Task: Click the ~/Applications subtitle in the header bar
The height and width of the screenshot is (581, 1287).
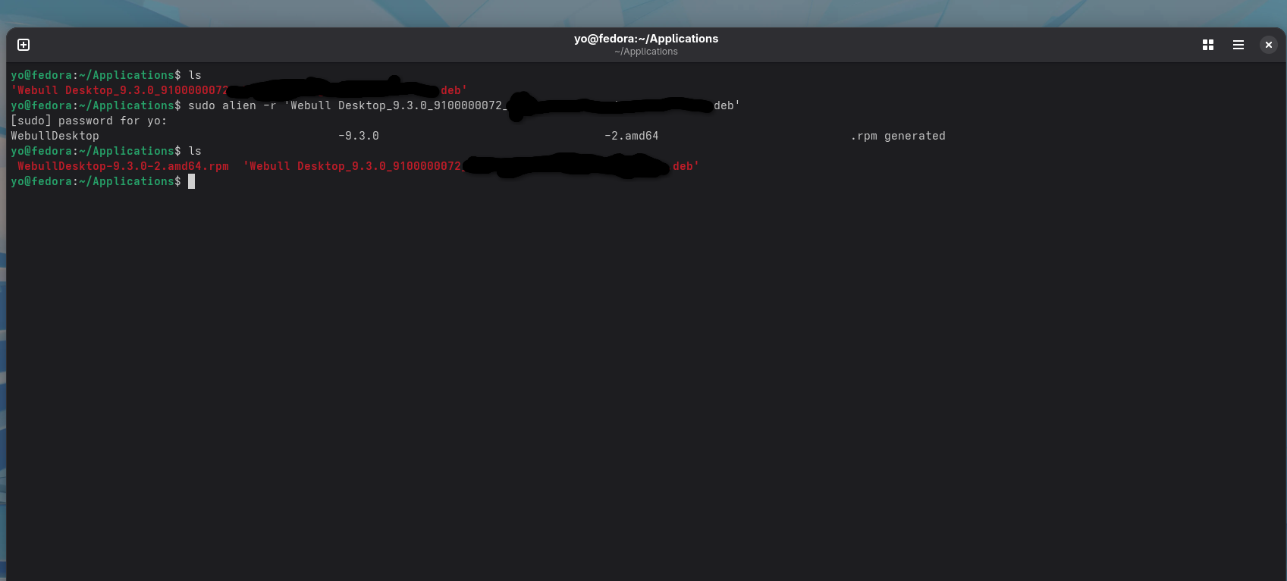Action: click(646, 52)
